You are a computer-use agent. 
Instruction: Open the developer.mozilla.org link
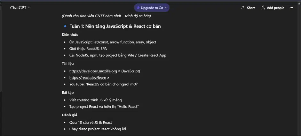coord(93,71)
